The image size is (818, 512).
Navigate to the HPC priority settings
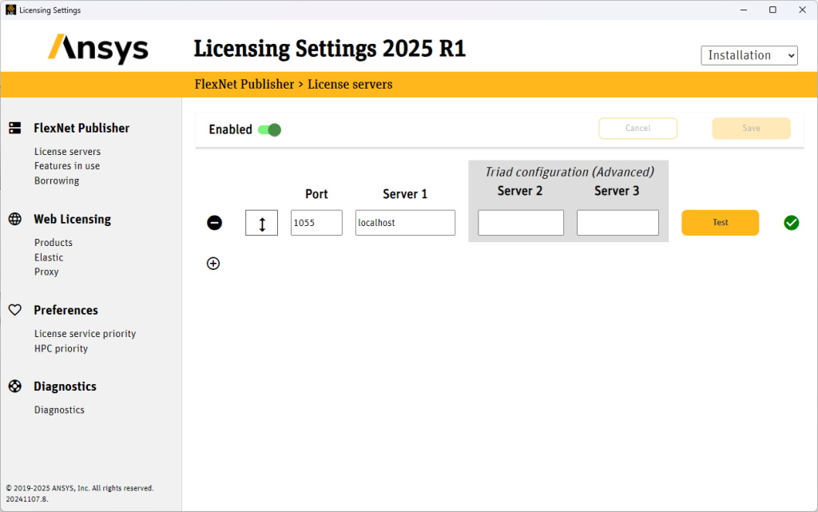point(61,348)
